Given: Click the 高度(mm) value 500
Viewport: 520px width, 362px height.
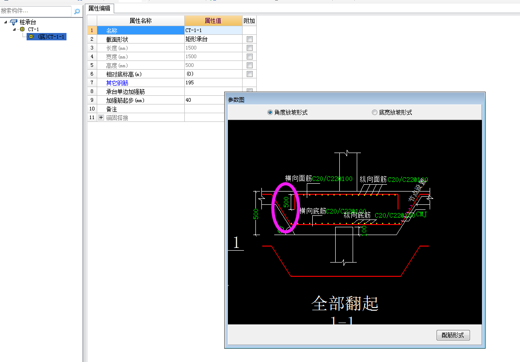Looking at the screenshot, I should 213,66.
